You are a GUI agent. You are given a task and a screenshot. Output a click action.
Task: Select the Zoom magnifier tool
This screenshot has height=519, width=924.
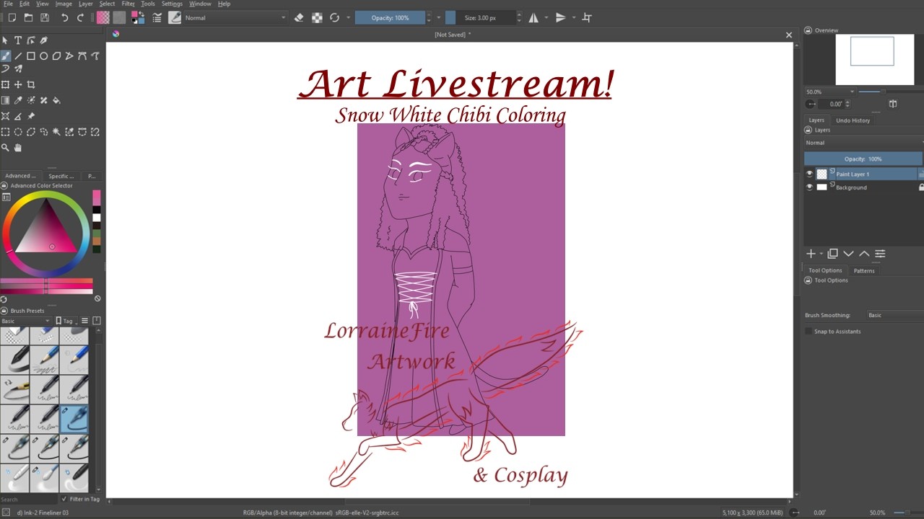5,148
